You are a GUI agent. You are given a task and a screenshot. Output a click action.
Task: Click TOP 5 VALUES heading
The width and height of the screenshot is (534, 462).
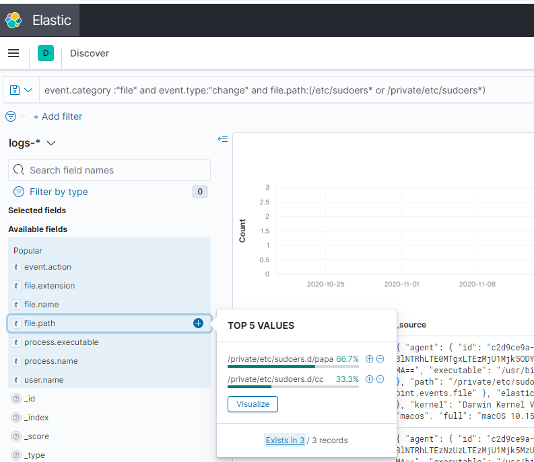(x=261, y=325)
